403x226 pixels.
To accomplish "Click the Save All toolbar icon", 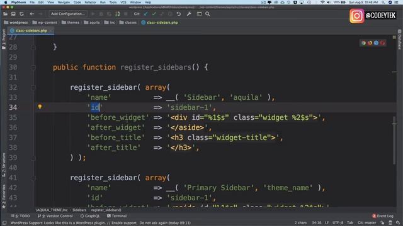I will click(x=13, y=14).
